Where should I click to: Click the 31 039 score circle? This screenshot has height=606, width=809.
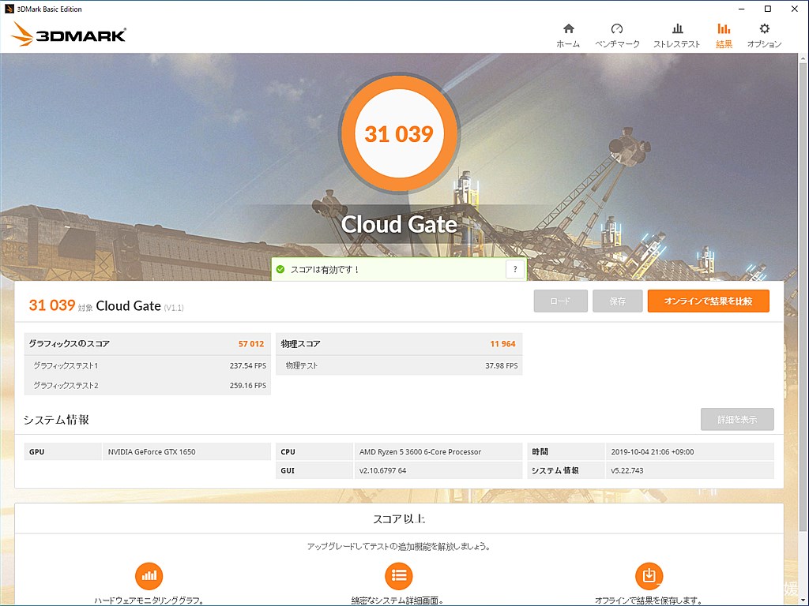[399, 134]
